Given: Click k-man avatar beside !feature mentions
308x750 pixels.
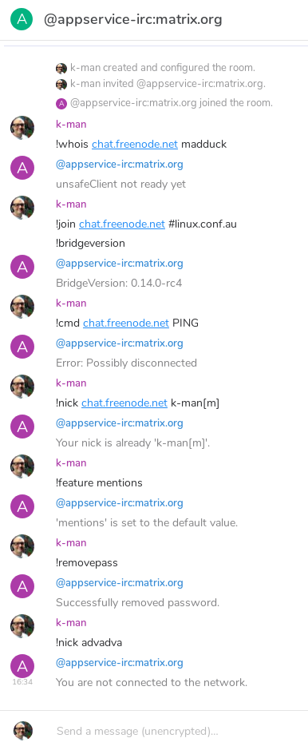Looking at the screenshot, I should point(22,466).
